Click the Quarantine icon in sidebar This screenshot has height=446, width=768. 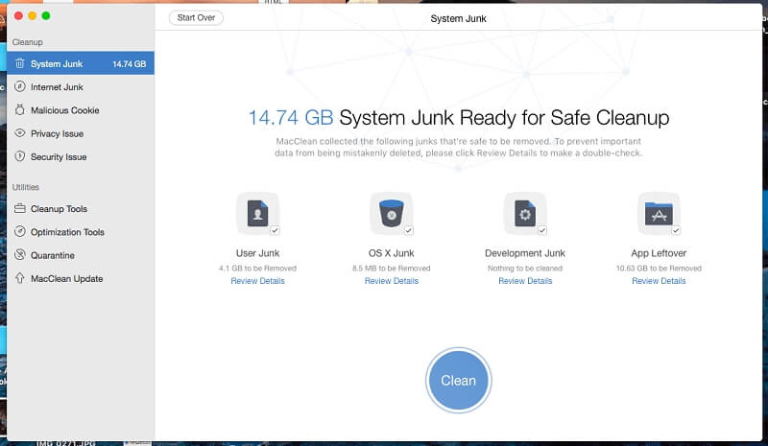20,255
